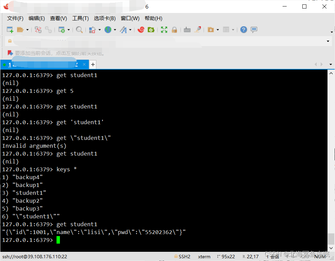Open the 编辑(E) menu

click(x=37, y=18)
